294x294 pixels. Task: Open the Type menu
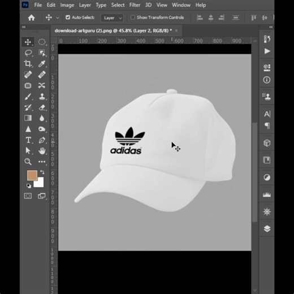coord(101,5)
